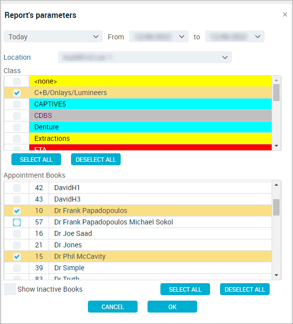
Task: Click the Class list scroll-up arrow
Action: 276,80
